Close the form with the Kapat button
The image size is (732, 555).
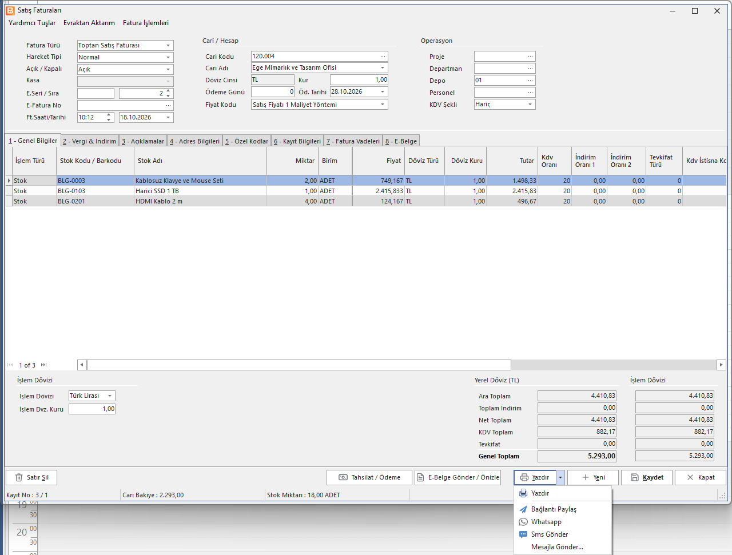tap(701, 477)
